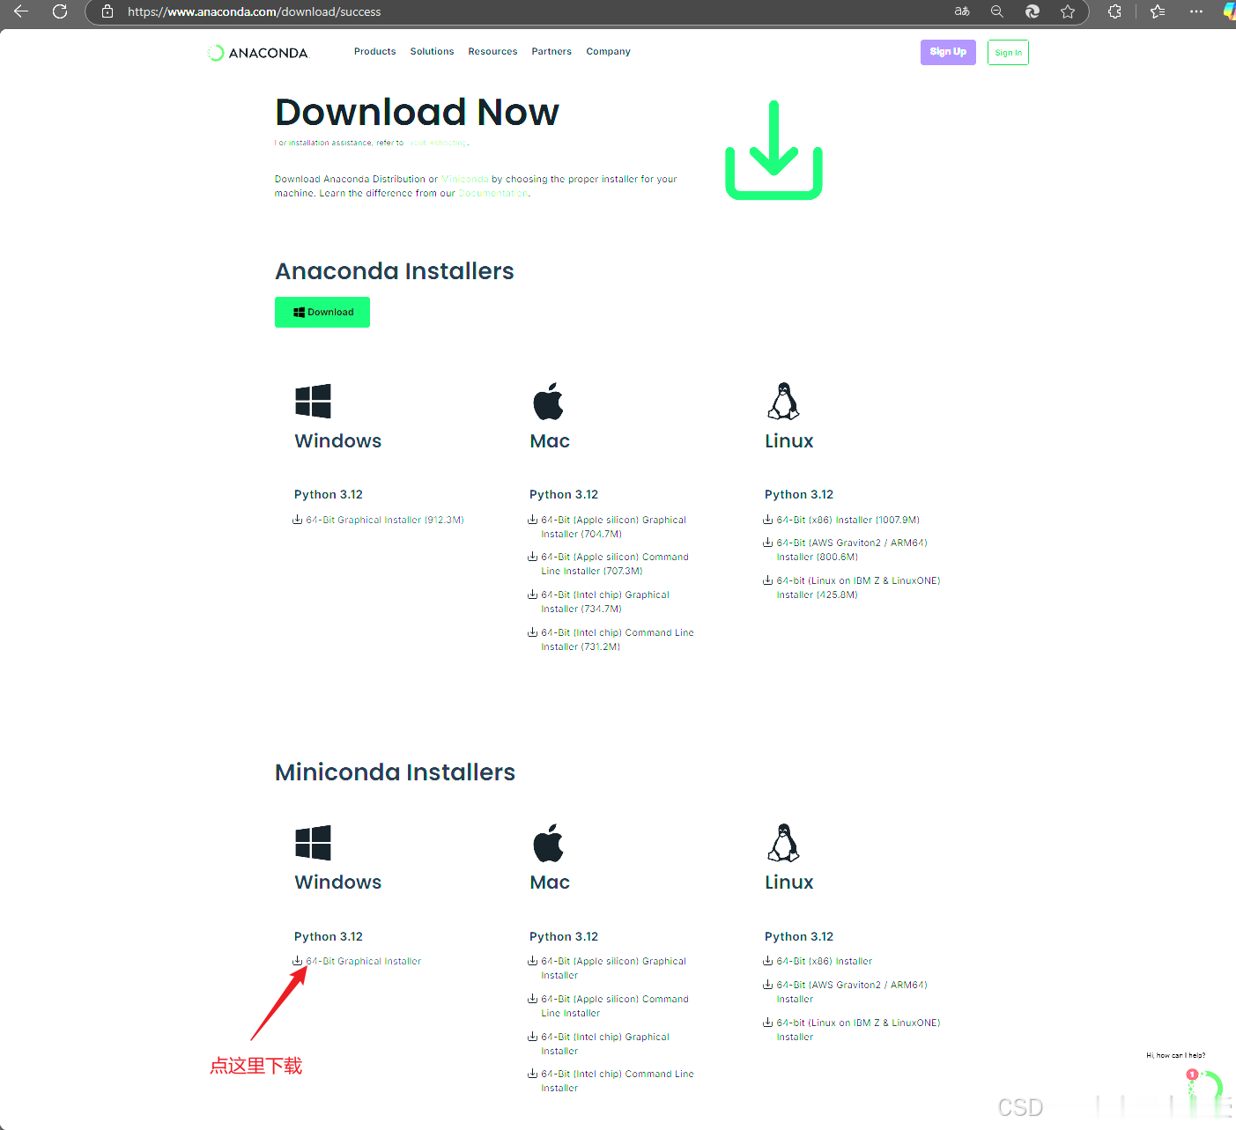Open the translate page icon in address bar

click(962, 11)
